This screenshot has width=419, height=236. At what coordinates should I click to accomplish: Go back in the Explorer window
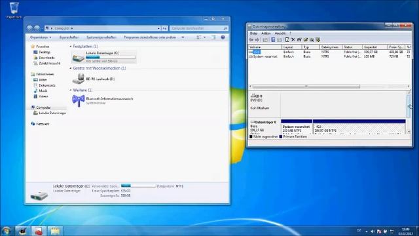pos(29,28)
